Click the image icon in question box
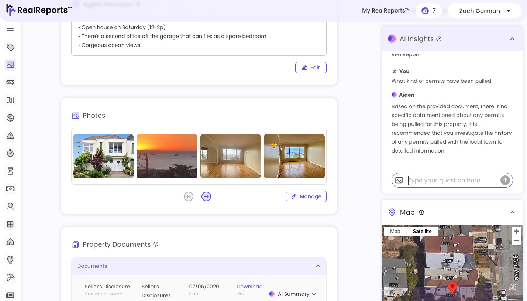This screenshot has width=527, height=301. (399, 180)
